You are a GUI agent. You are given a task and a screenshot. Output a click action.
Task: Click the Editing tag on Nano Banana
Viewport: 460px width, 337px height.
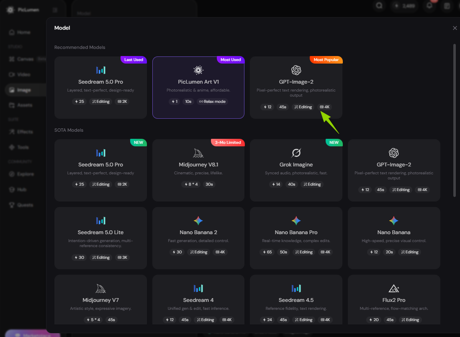[x=410, y=252]
